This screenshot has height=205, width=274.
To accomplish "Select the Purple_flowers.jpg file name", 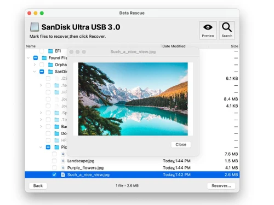I will (85, 168).
